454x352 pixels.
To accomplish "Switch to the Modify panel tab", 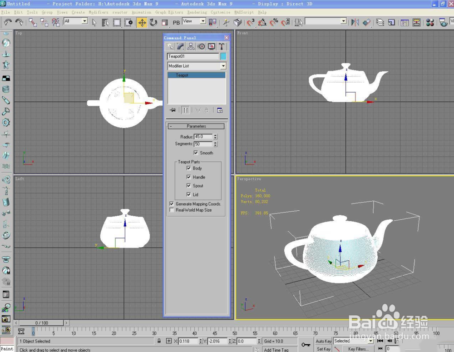I will [x=180, y=46].
